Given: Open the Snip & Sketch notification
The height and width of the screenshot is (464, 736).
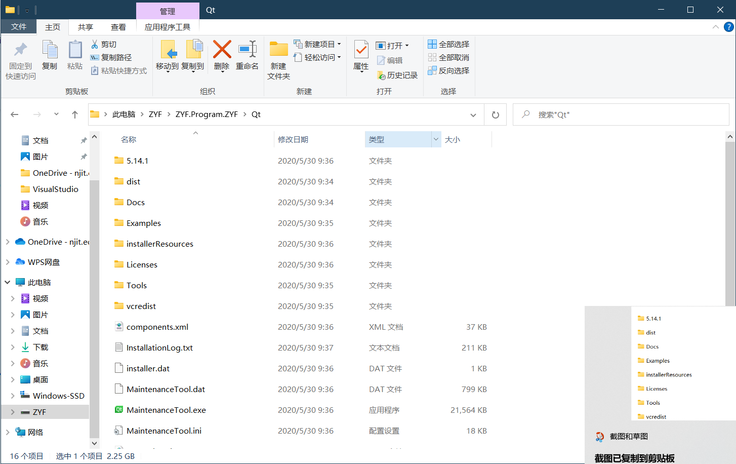Looking at the screenshot, I should coord(660,385).
